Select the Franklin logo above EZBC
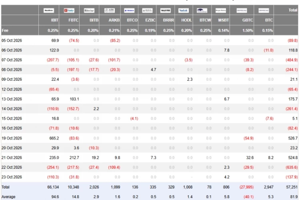Image resolution: width=300 pixels, height=200 pixels. [x=147, y=10]
